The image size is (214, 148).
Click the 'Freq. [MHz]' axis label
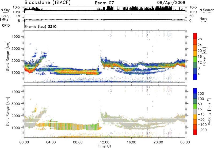(x=5, y=18)
